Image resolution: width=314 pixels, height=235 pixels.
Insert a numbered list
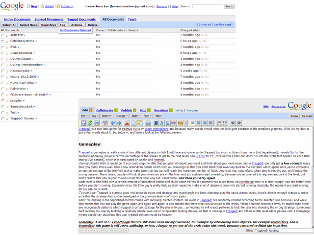point(219,123)
